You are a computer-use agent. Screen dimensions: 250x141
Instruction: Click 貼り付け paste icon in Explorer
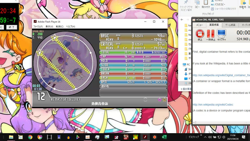[206, 4]
